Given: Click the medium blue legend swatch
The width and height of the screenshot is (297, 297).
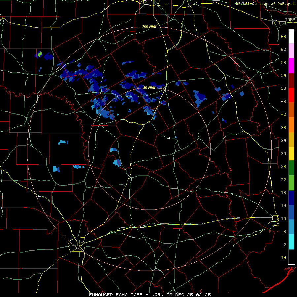Looking at the screenshot, I should click(x=291, y=212).
